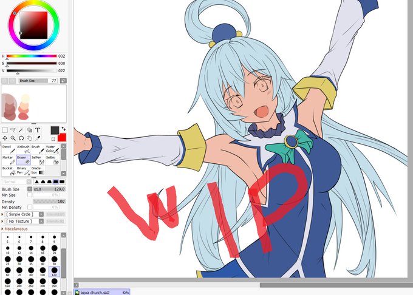Click the transparent color toggle icon
This screenshot has width=413, height=295.
coord(53,138)
